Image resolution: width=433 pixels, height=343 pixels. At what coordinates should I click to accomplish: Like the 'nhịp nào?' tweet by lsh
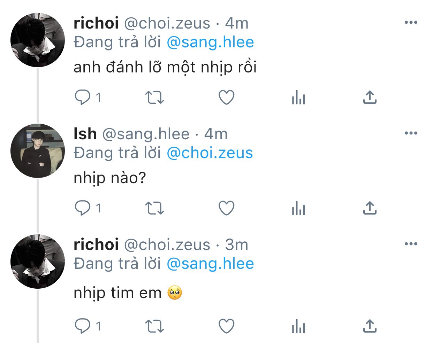point(226,208)
